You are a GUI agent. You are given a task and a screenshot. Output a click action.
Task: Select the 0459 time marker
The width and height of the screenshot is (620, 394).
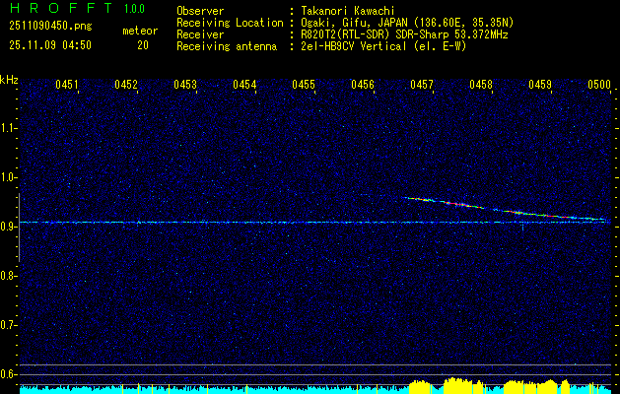[540, 86]
